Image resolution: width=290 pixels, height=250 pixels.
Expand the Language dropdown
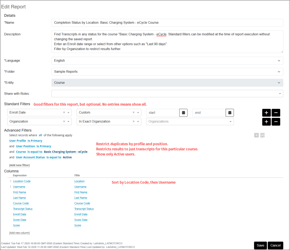(x=167, y=61)
